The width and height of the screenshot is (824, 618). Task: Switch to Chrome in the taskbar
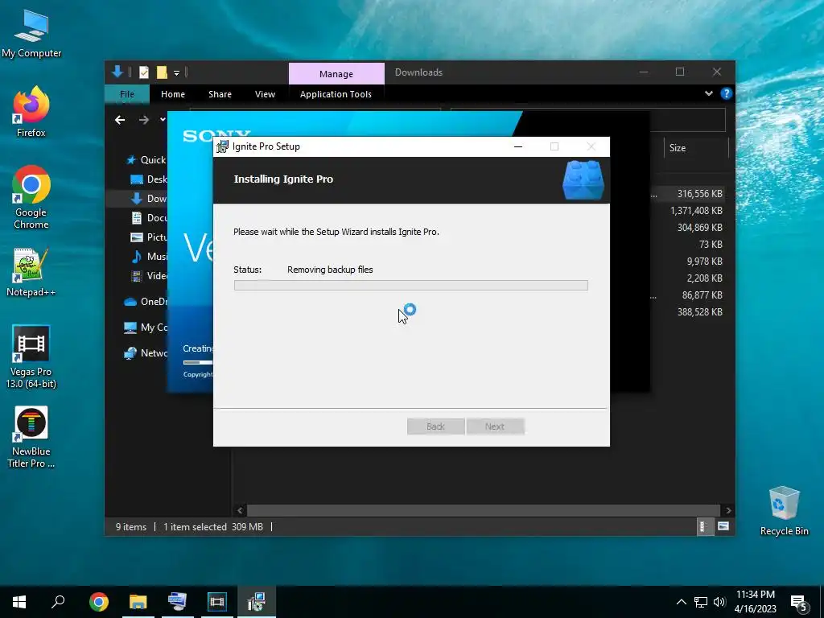[x=99, y=602]
